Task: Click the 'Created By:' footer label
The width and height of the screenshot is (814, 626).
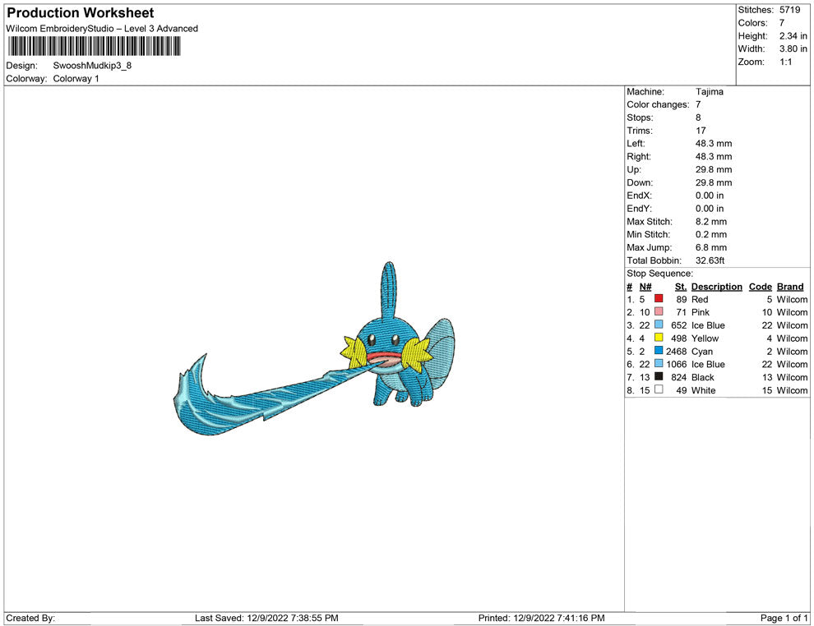Action: click(30, 618)
